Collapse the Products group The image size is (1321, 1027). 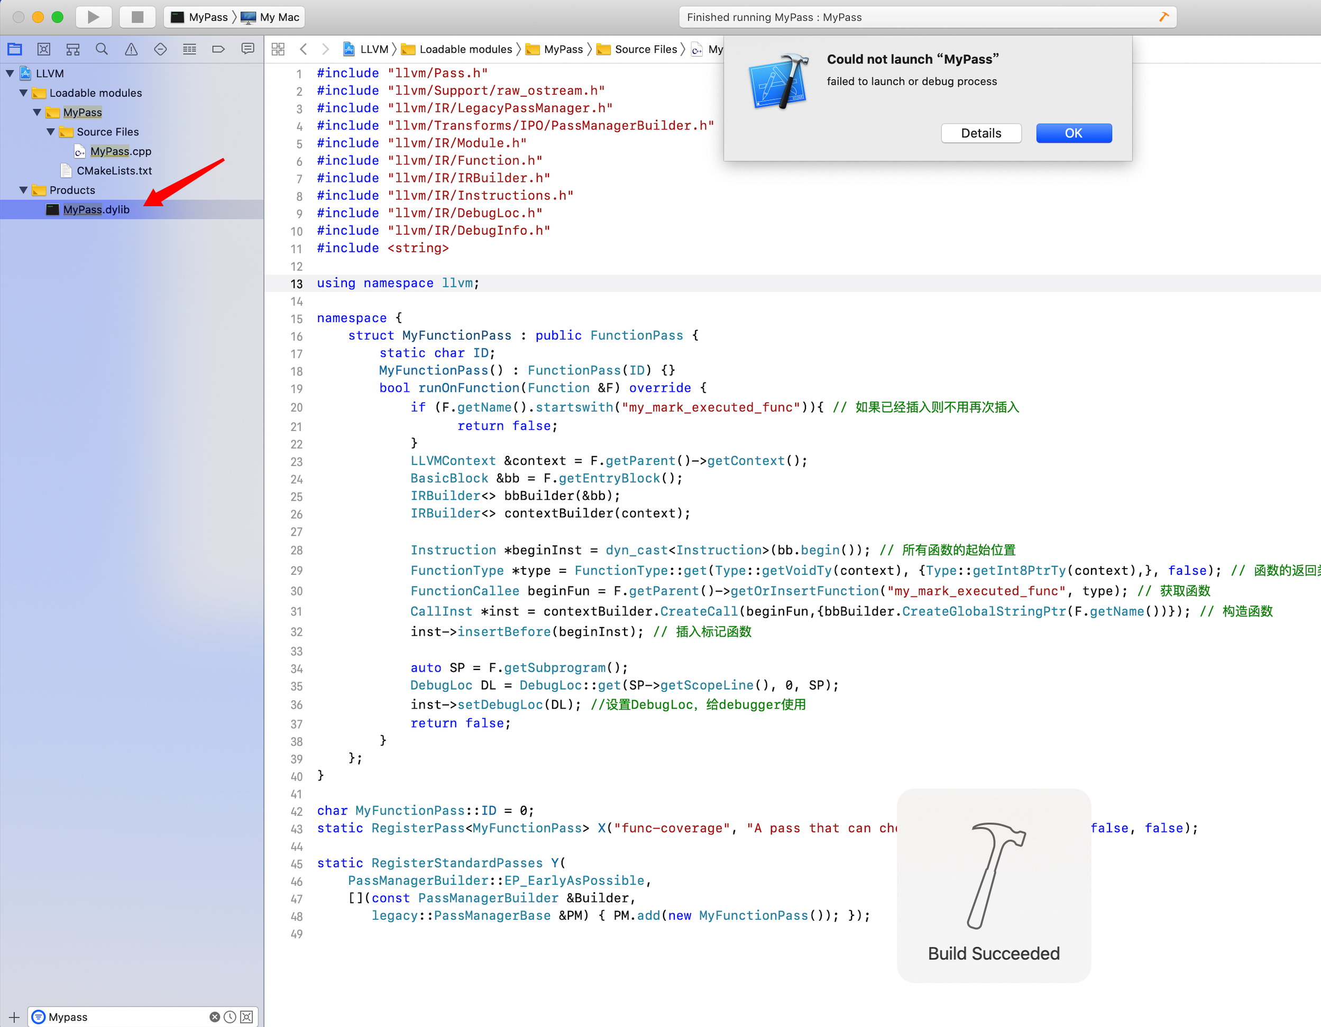[24, 190]
